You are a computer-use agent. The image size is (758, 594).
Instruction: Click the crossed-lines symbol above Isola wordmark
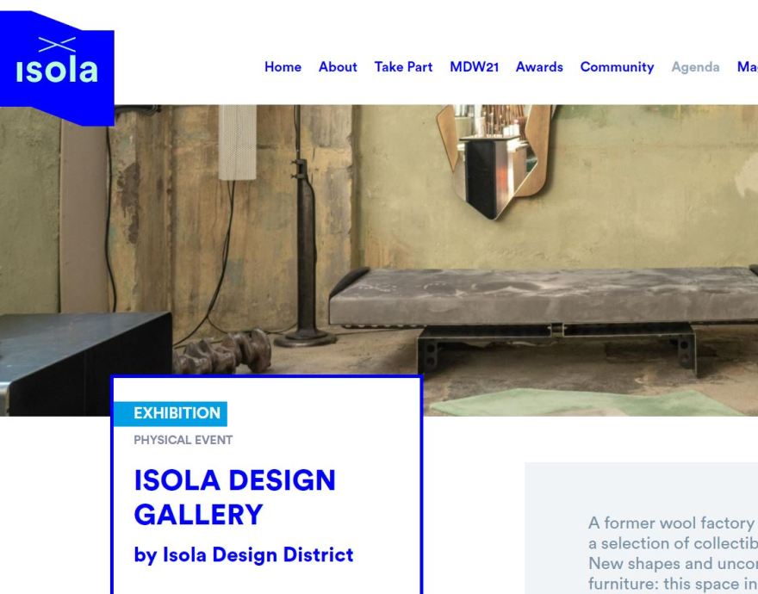point(57,45)
